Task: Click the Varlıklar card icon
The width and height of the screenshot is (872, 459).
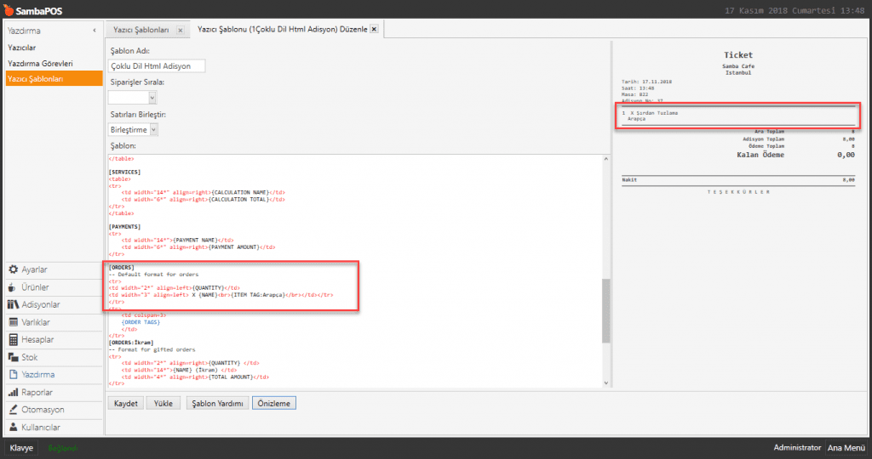Action: 13,322
